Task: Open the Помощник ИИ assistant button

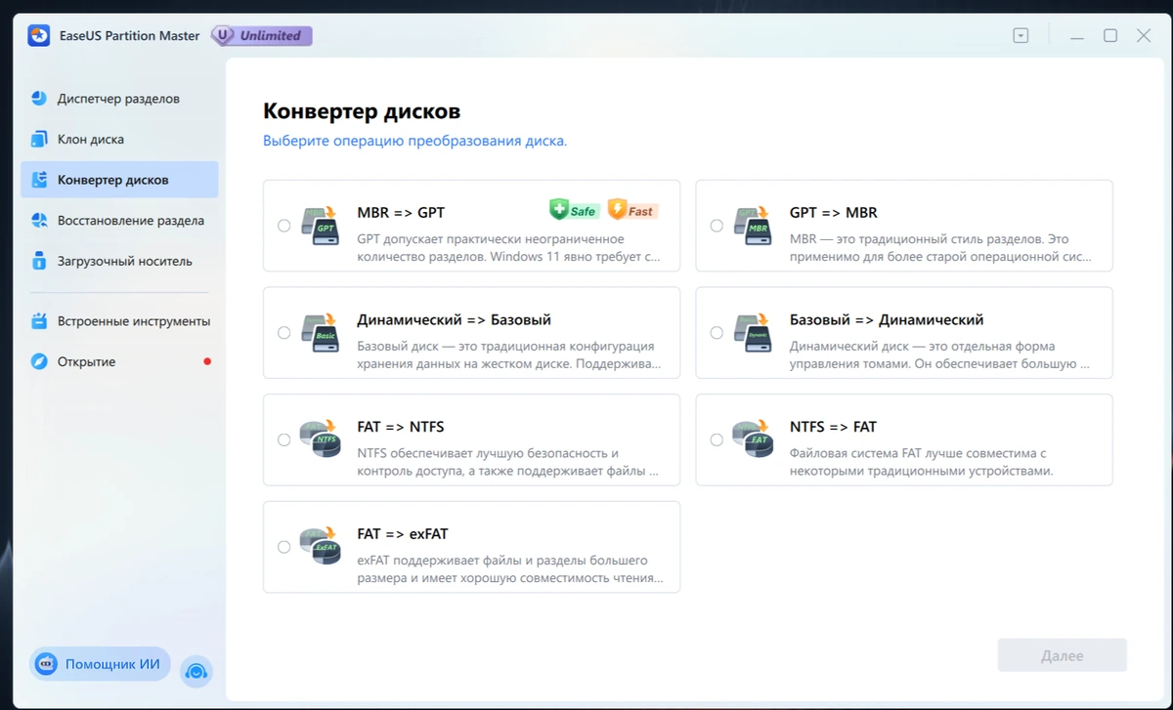Action: point(100,665)
